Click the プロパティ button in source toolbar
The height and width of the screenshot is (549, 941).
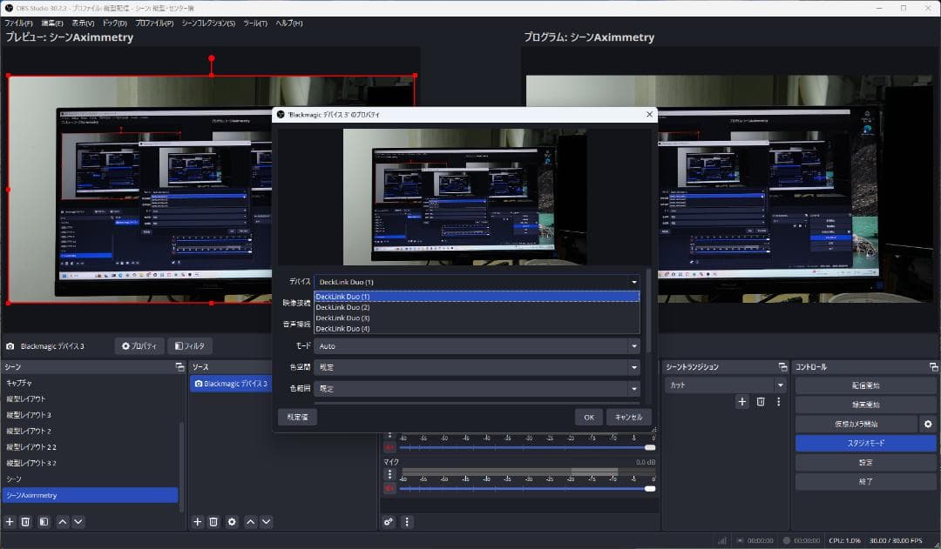click(139, 345)
